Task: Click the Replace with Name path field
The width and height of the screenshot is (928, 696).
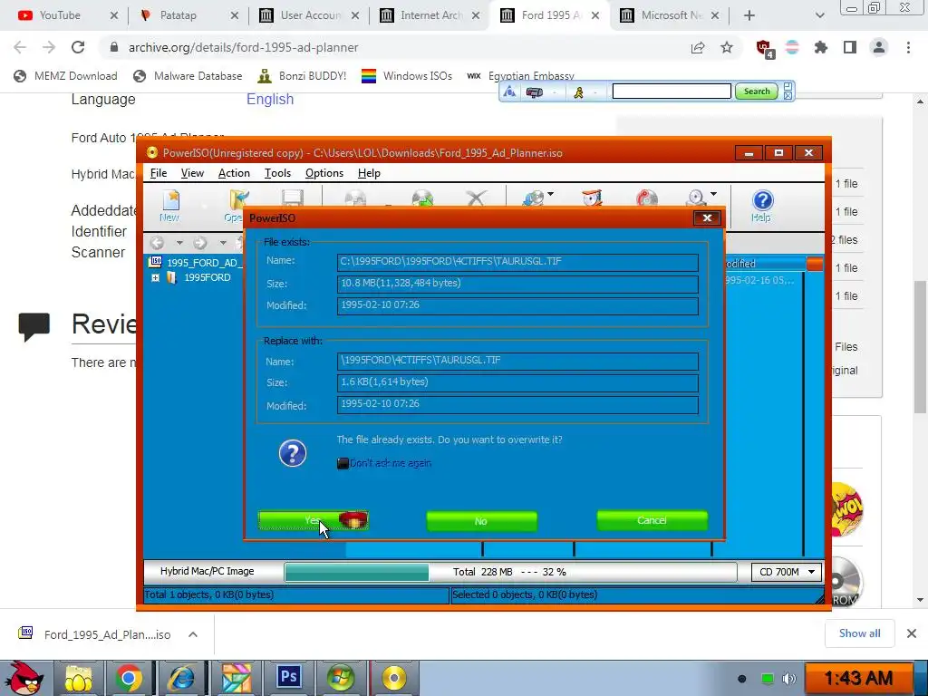Action: tap(517, 361)
